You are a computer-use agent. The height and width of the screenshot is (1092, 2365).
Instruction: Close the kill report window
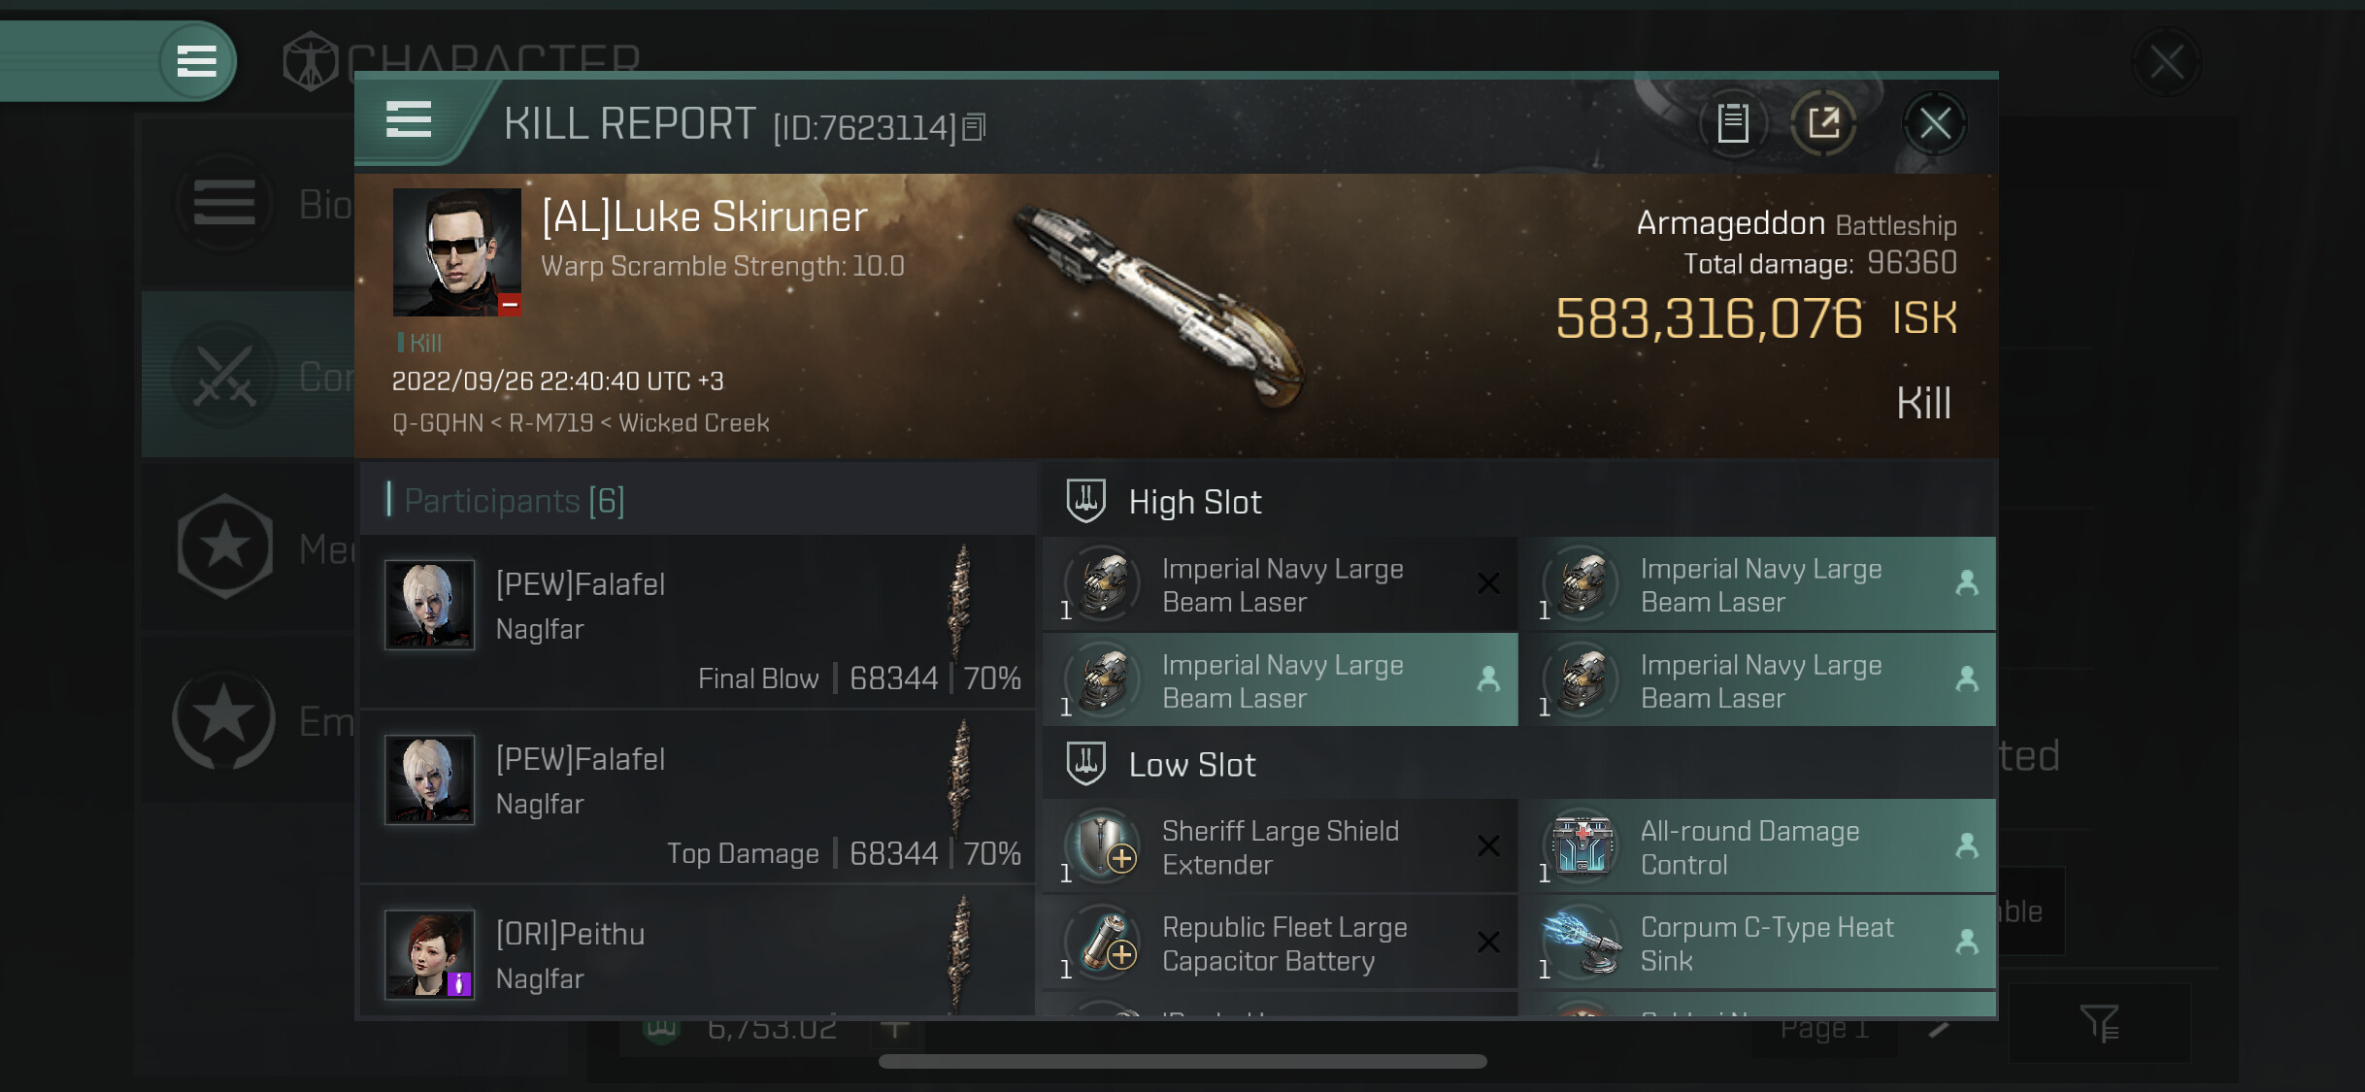pos(1934,123)
